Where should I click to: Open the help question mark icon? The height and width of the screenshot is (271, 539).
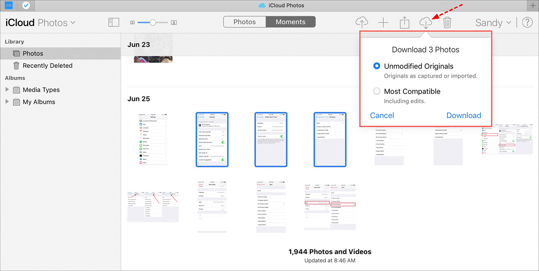point(527,22)
